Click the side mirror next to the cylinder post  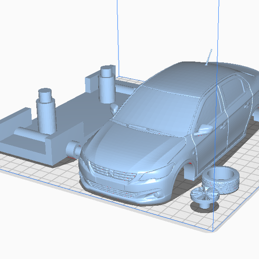(x=114, y=108)
